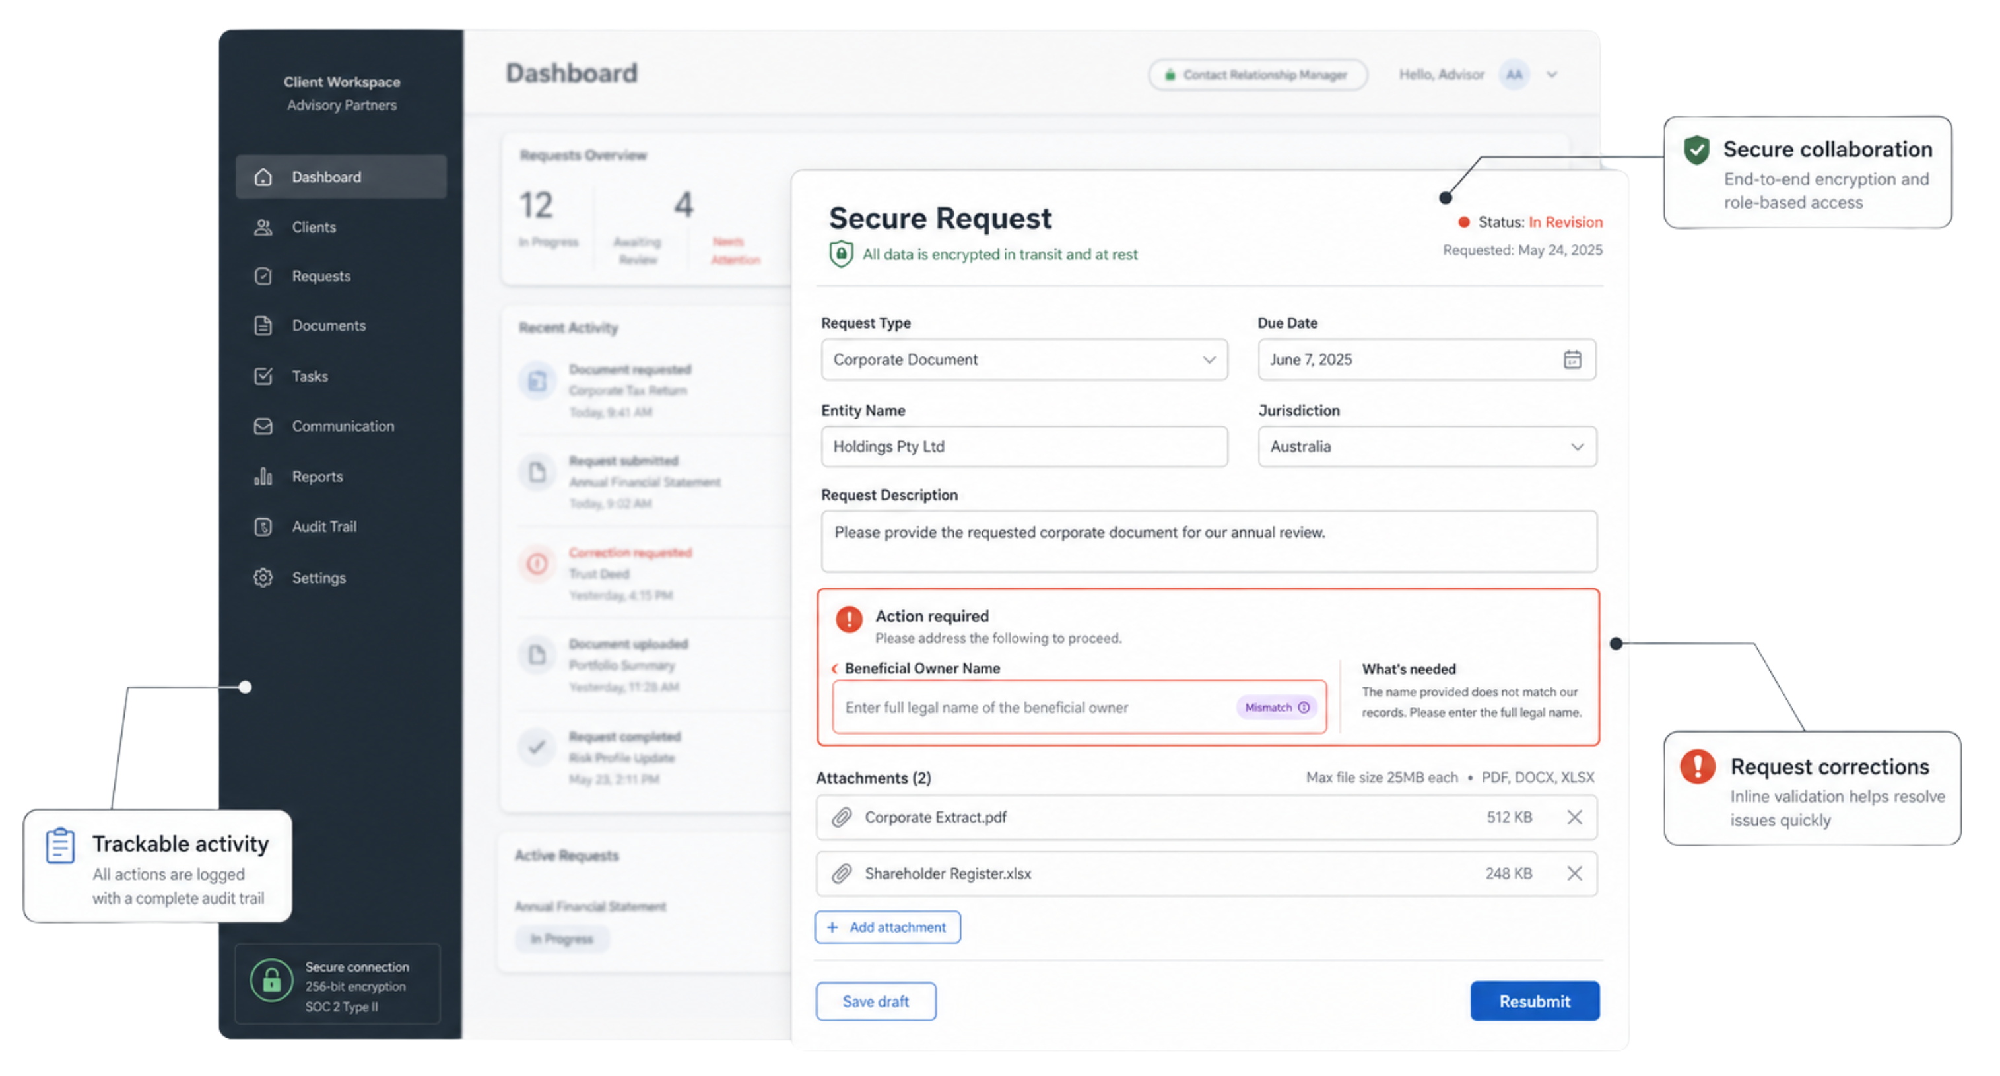Image resolution: width=2000 pixels, height=1076 pixels.
Task: Click the Resubmit button
Action: (1535, 1002)
